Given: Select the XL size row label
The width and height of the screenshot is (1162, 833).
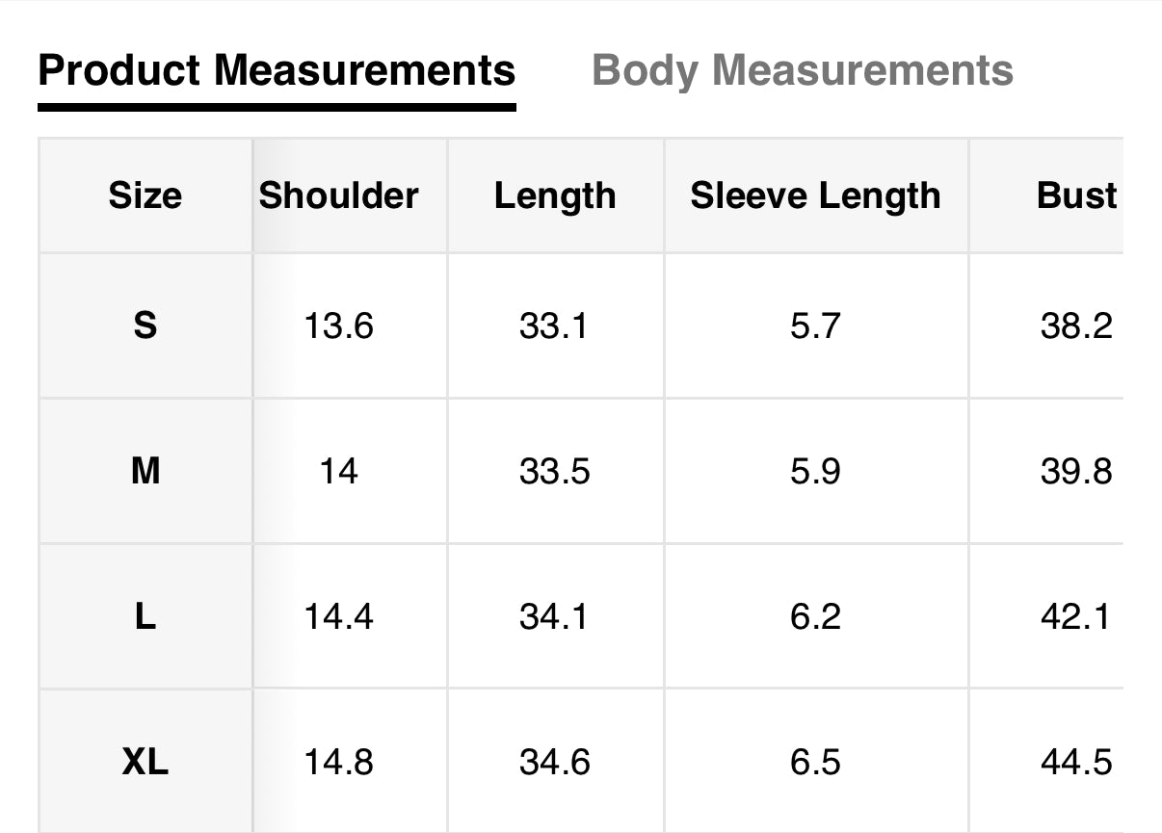Looking at the screenshot, I should click(145, 762).
